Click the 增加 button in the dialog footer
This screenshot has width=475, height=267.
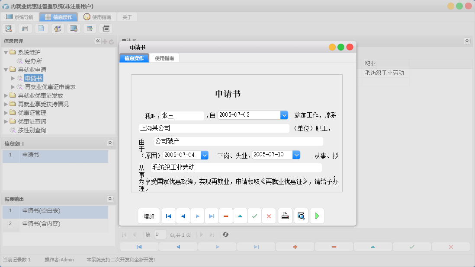tap(148, 216)
